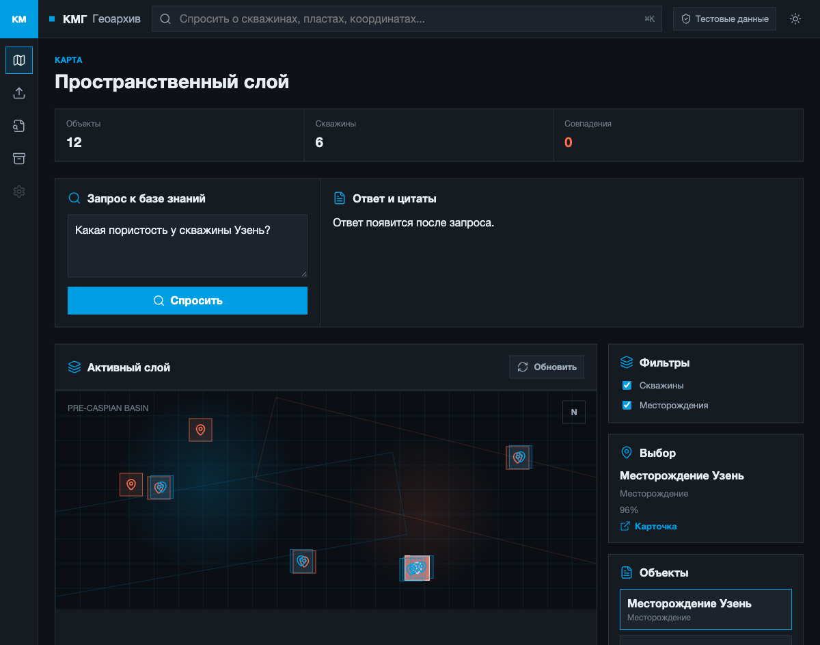
Task: Click the Обновить button
Action: point(547,367)
